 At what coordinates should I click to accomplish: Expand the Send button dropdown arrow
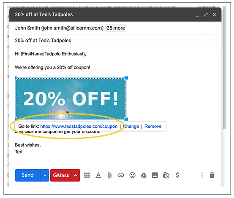pyautogui.click(x=45, y=175)
